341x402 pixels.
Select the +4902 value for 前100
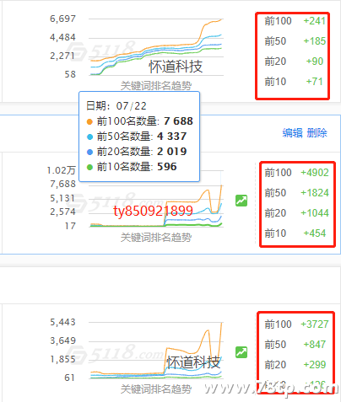coord(315,173)
